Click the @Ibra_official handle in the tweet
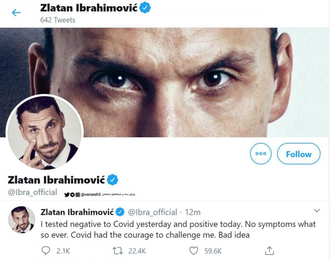Viewport: 330px width, 263px height. coord(152,212)
